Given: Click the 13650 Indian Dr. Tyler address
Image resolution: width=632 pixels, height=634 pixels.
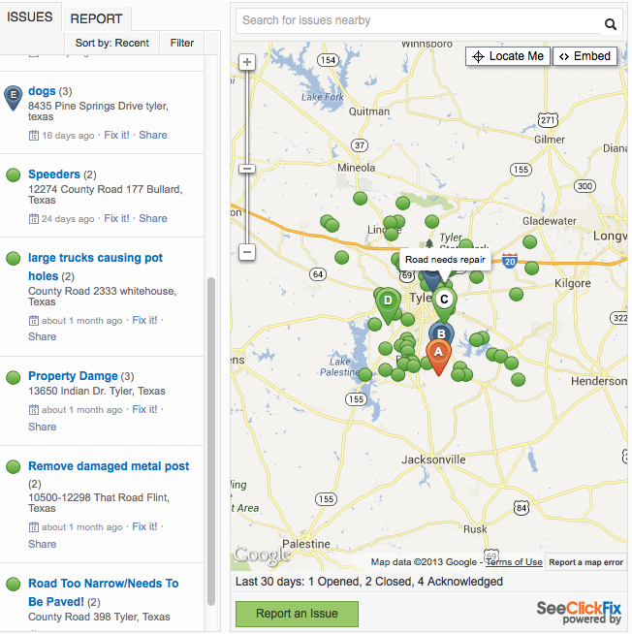Looking at the screenshot, I should coord(97,391).
